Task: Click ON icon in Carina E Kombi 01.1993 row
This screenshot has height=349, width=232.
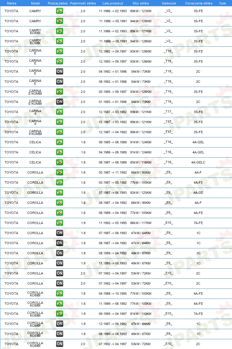Action: point(59,102)
